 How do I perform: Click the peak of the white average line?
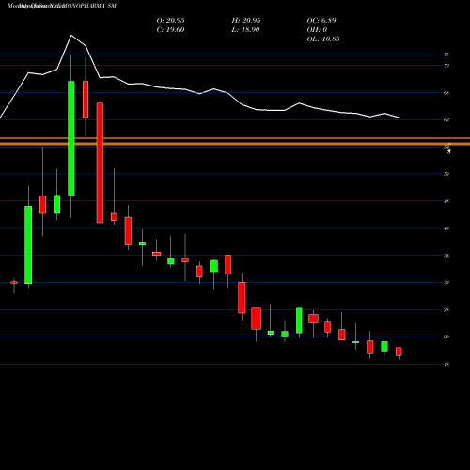tap(71, 35)
